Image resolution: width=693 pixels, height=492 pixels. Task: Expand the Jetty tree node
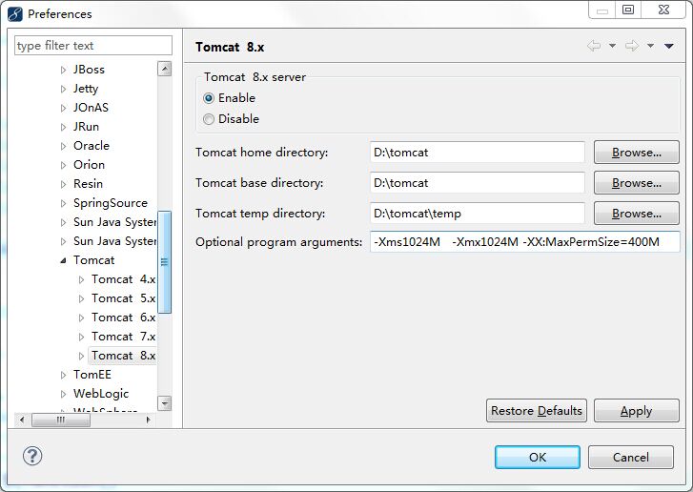coord(63,89)
